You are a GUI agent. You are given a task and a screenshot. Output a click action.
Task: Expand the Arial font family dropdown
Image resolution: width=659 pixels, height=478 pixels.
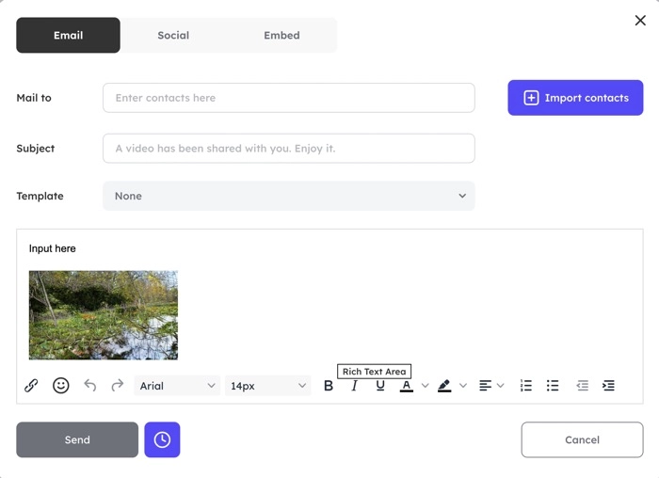(177, 386)
